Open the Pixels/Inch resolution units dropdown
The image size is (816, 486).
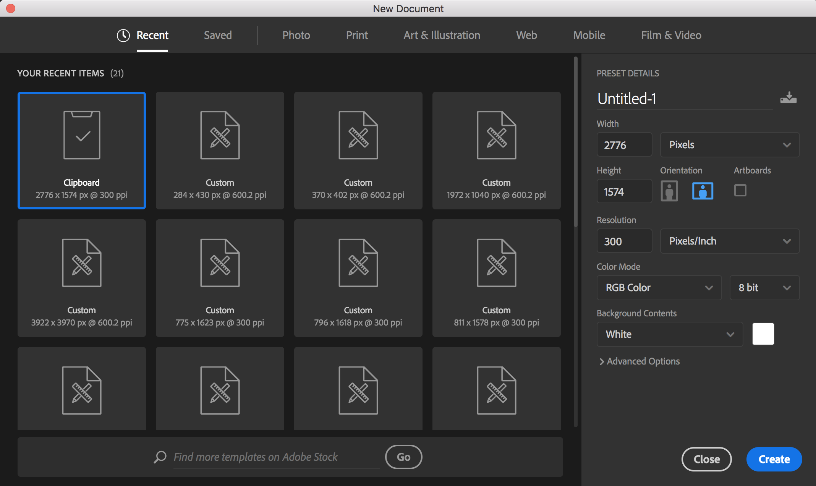[729, 241]
